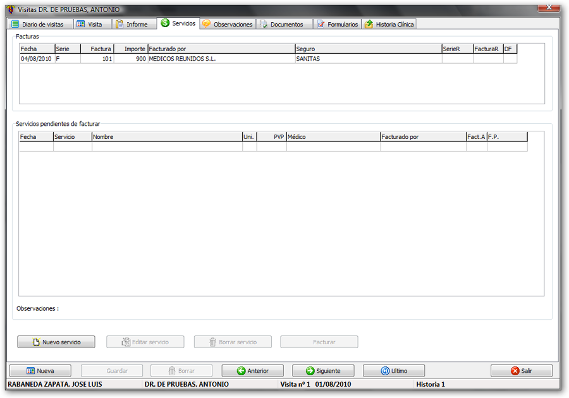
Task: Click the Informe tab clipboard icon
Action: pyautogui.click(x=119, y=24)
